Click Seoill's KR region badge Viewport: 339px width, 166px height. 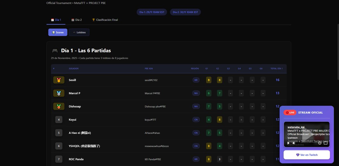click(196, 80)
